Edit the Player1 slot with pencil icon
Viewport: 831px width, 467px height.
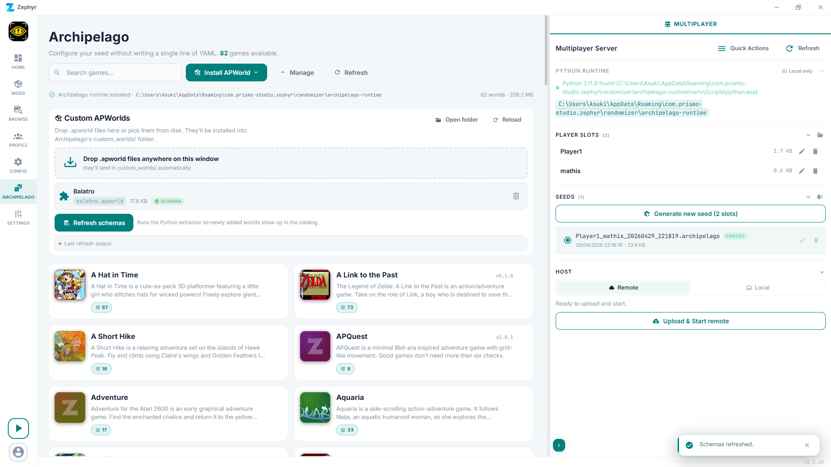coord(802,151)
